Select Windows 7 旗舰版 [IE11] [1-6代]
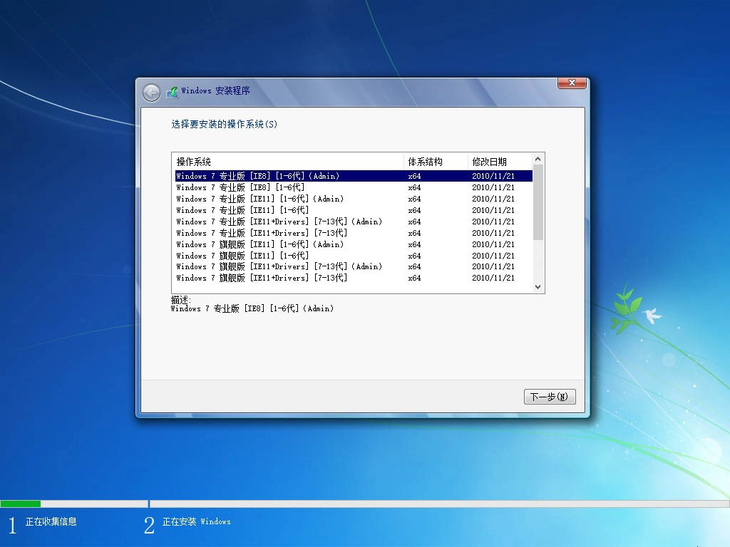Screen dimensions: 730x547 click(285, 256)
